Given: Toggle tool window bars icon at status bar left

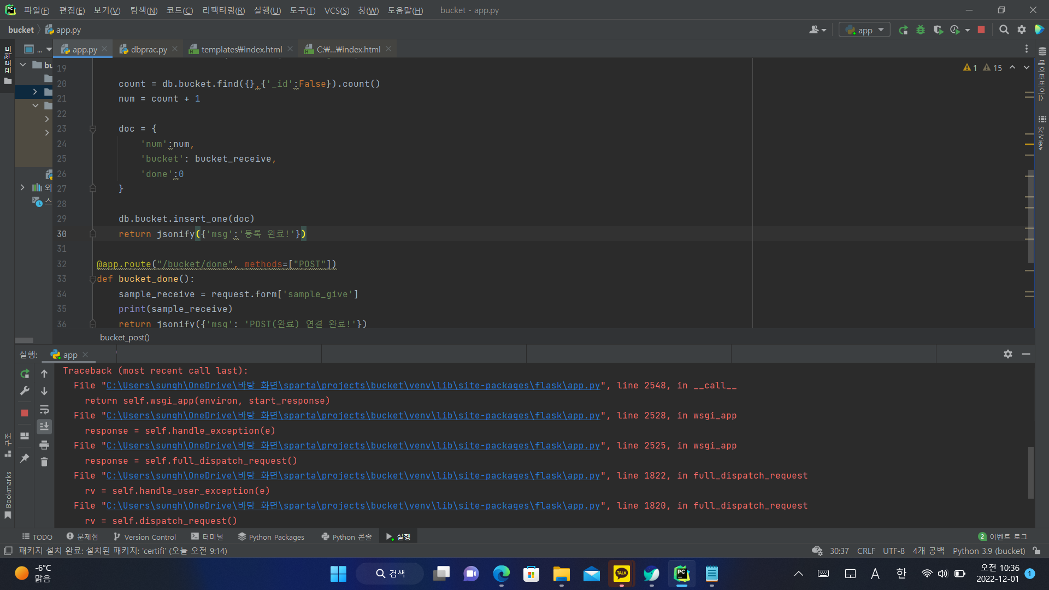Looking at the screenshot, I should click(x=8, y=551).
